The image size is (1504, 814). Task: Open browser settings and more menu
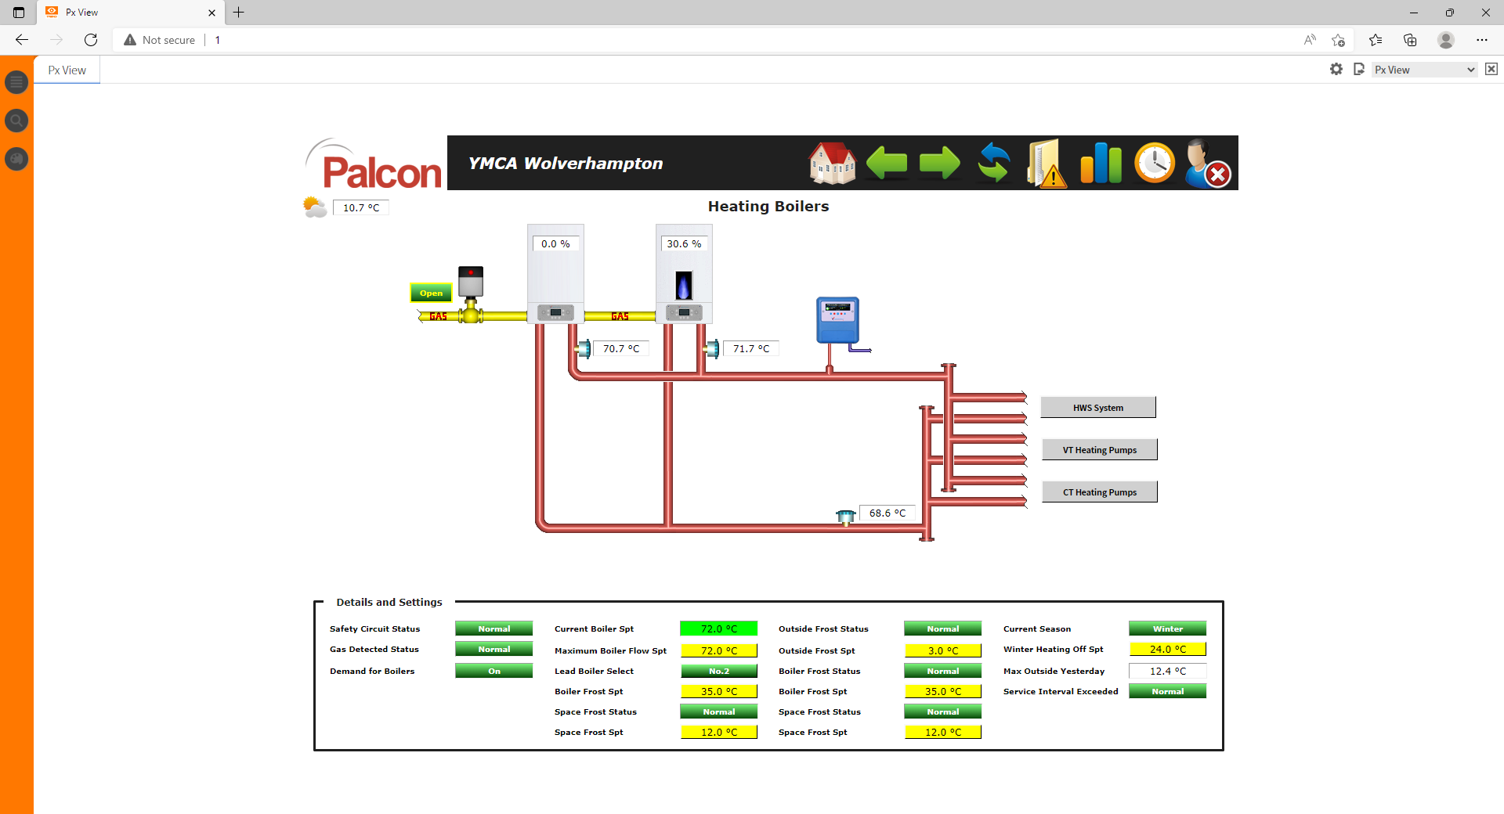click(x=1481, y=40)
